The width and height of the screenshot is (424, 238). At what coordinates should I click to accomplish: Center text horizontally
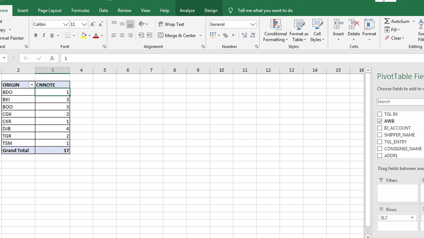click(x=122, y=35)
